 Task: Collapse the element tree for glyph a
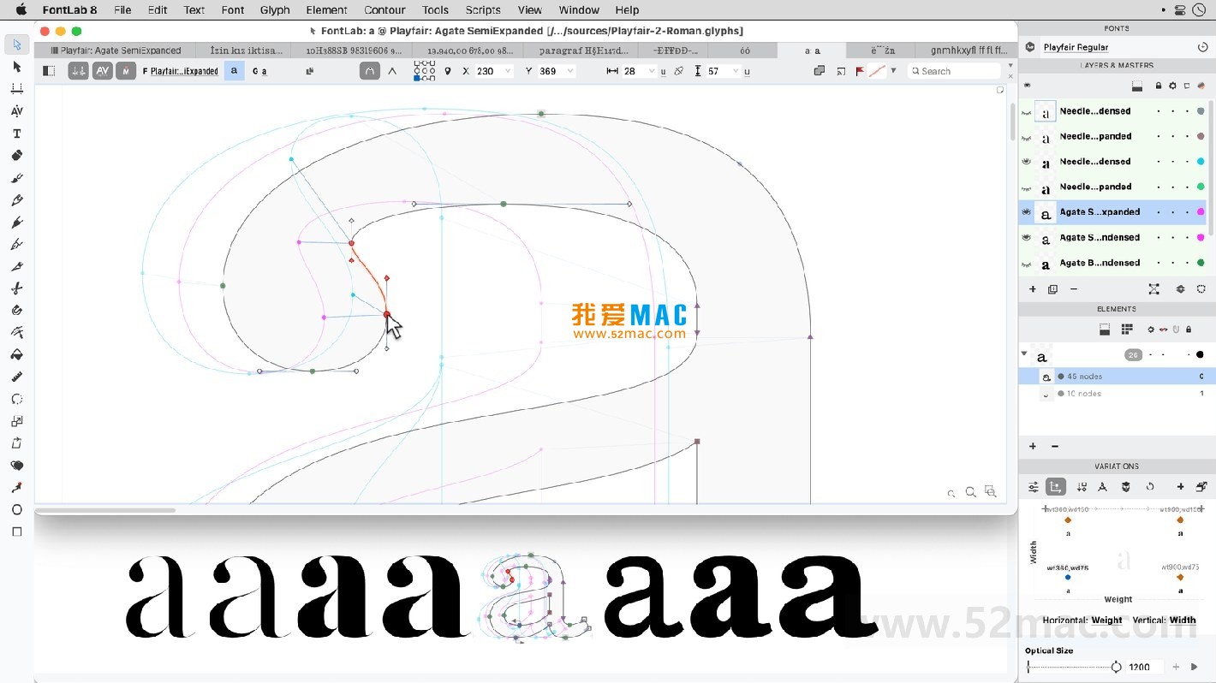point(1024,354)
